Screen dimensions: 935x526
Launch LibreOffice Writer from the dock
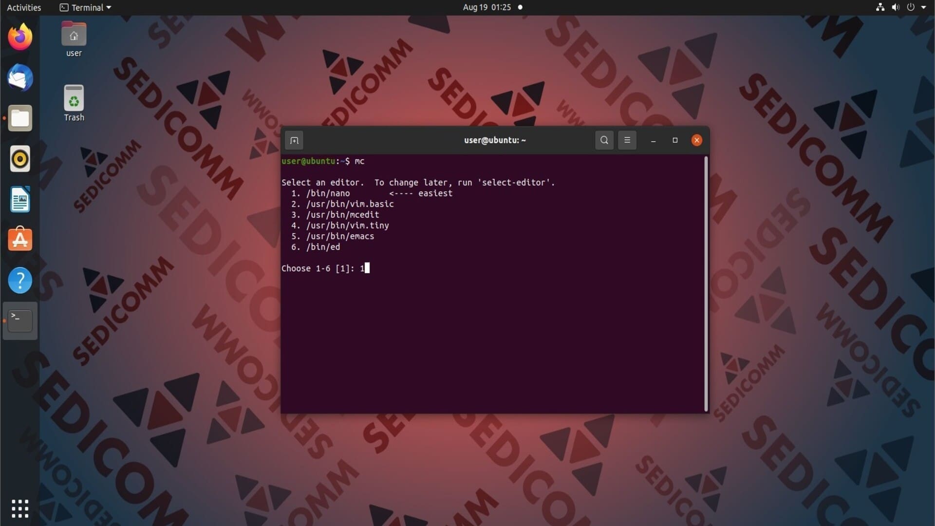pos(20,199)
